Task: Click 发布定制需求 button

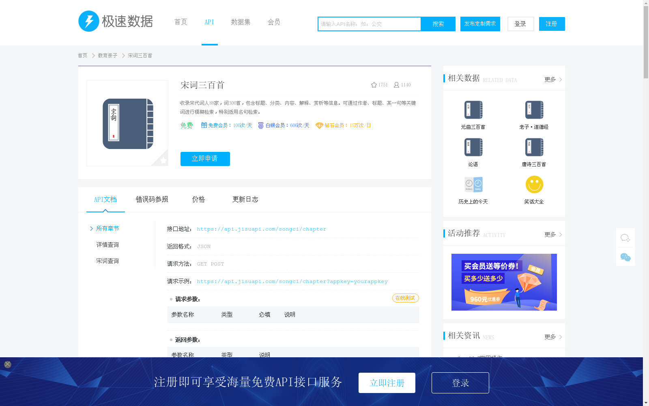Action: (480, 24)
